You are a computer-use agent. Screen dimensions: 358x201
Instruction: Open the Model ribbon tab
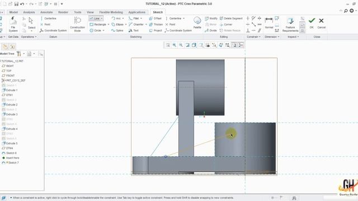(13, 12)
